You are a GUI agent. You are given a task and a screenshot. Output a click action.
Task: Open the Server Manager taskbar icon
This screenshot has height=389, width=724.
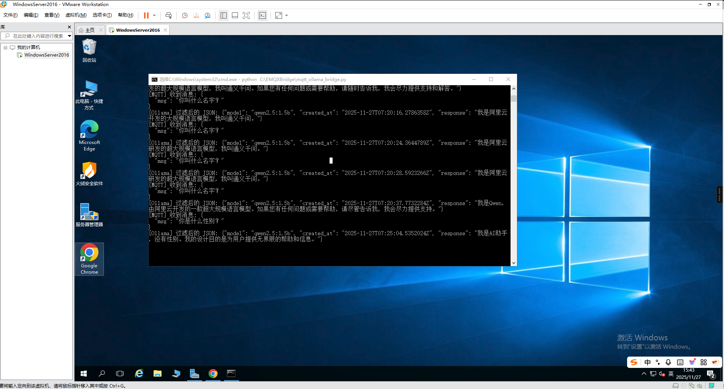195,374
